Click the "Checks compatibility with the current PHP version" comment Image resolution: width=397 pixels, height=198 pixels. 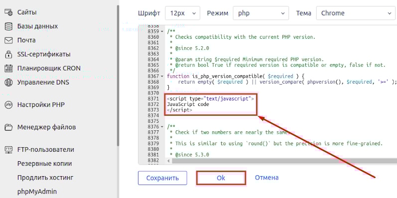(x=246, y=37)
